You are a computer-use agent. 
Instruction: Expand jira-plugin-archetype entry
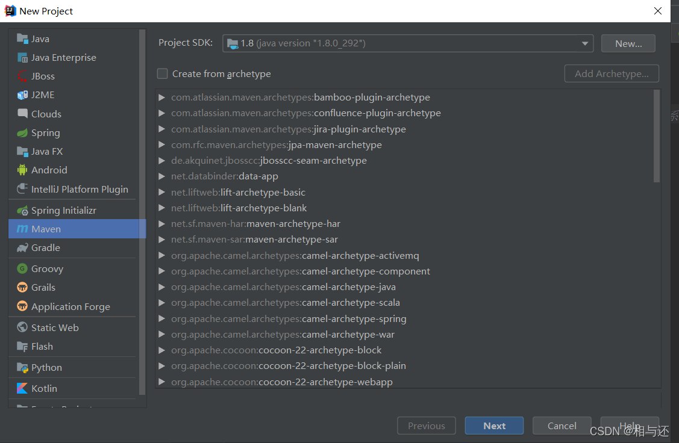click(161, 129)
